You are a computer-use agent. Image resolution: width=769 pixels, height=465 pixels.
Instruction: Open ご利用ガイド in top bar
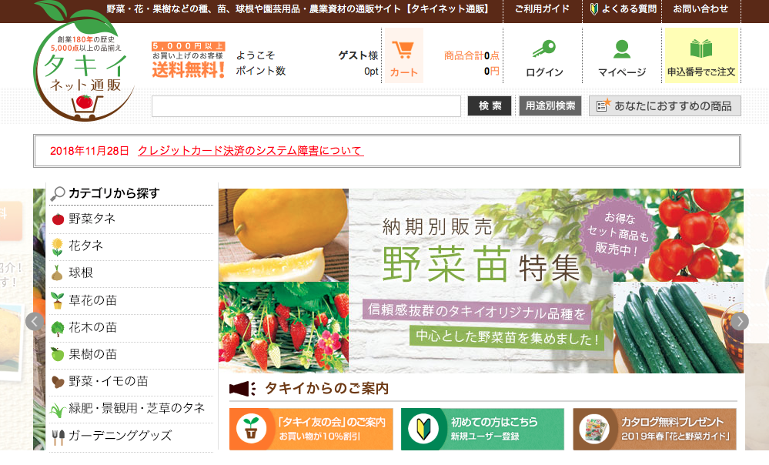click(542, 8)
